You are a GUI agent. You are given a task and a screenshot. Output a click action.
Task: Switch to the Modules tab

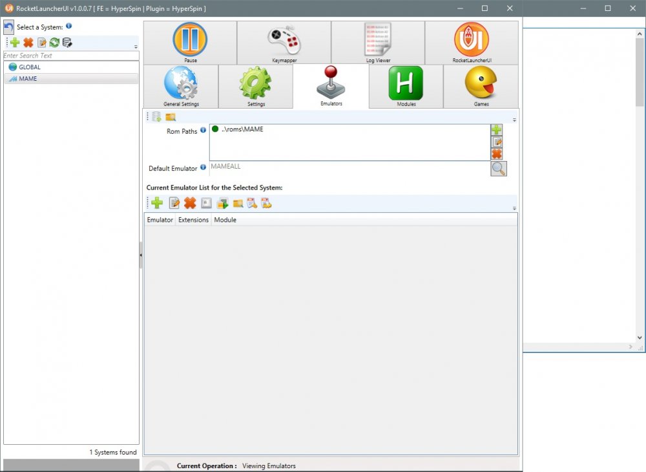click(406, 87)
